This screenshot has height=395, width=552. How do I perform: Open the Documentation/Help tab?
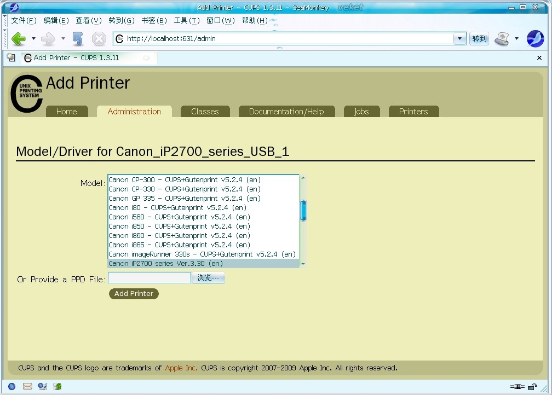[x=286, y=112]
